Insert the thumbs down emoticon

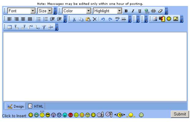[109, 114]
